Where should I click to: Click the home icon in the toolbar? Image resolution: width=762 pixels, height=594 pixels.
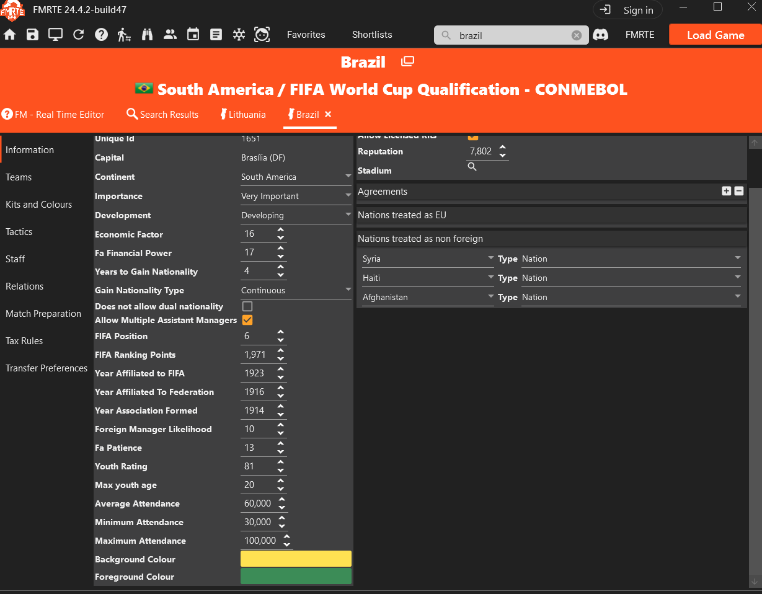tap(10, 35)
